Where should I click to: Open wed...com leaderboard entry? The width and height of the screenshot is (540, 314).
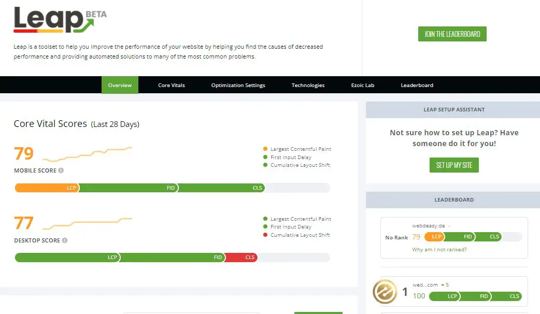(425, 285)
